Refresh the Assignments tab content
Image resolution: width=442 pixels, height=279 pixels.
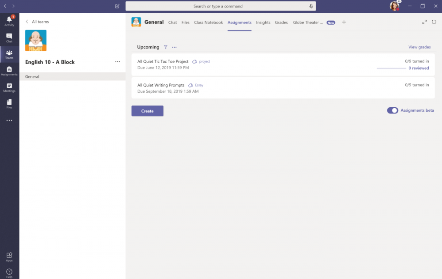coord(434,22)
